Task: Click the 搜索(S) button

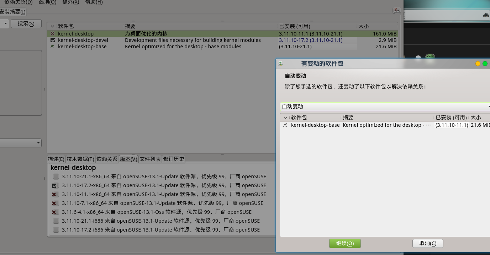Action: 26,23
